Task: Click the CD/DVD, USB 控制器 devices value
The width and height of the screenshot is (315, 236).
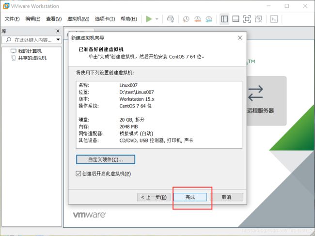Action: click(157, 141)
